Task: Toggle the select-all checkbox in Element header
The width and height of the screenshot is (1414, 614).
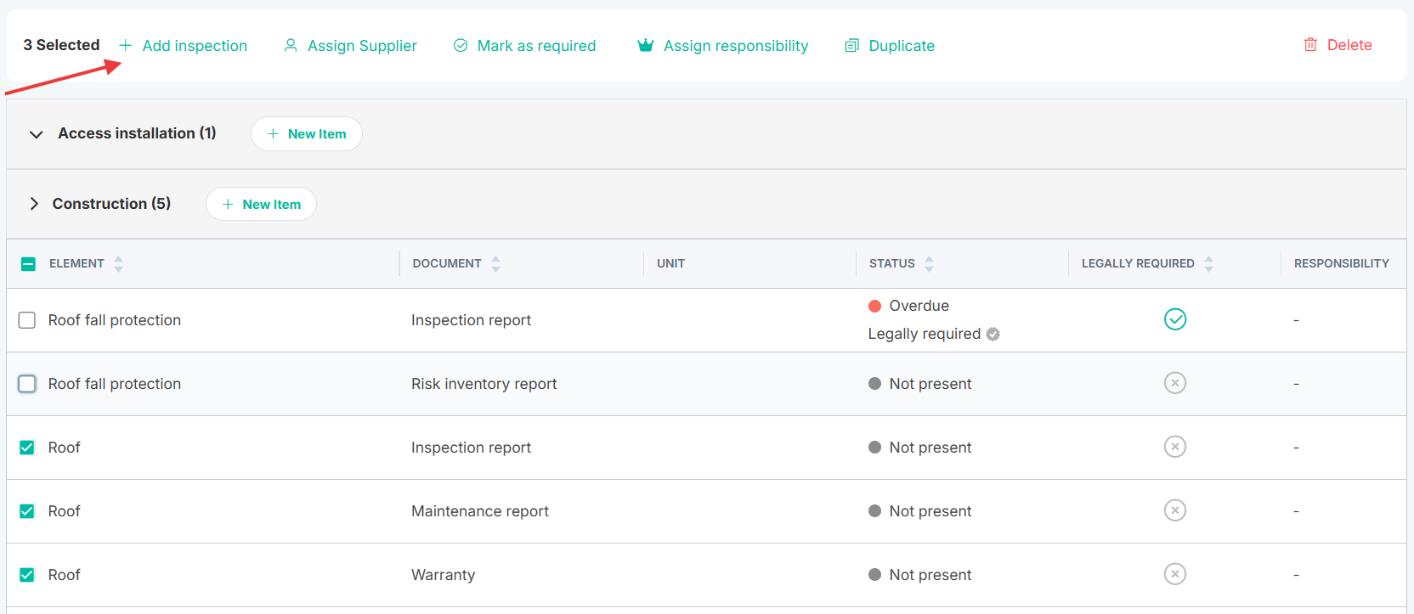Action: pyautogui.click(x=28, y=264)
